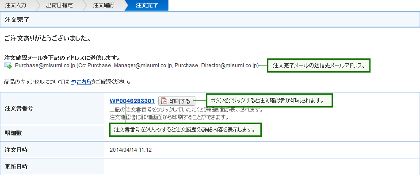Click the callout about 注文履歴 details
The width and height of the screenshot is (420, 177).
(185, 130)
